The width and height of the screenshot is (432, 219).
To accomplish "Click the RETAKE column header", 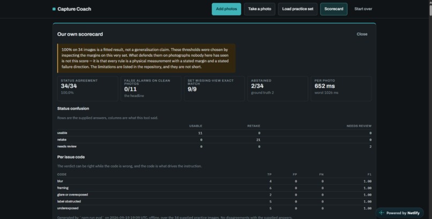I will click(x=254, y=126).
